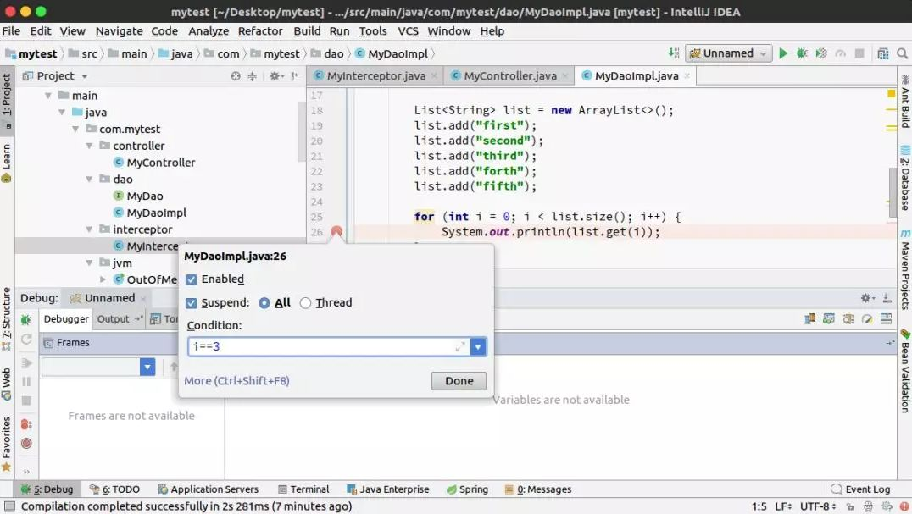Screen dimensions: 912x514
Task: Switch to MyInterceptor.java editor tab
Action: pyautogui.click(x=375, y=76)
